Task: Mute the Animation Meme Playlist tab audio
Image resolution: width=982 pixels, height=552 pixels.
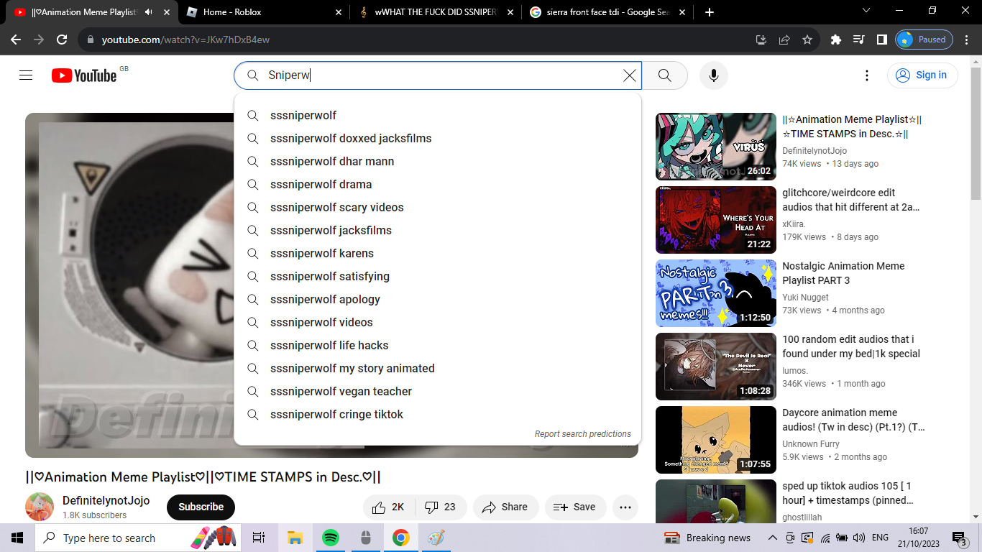Action: (149, 12)
